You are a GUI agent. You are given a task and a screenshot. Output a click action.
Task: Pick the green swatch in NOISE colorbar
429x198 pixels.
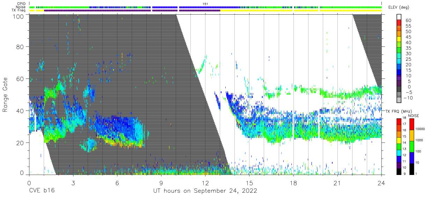pyautogui.click(x=411, y=146)
